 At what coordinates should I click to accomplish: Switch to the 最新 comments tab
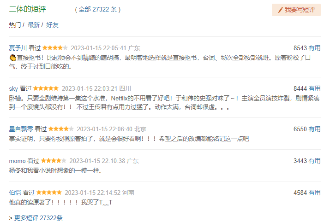(x=34, y=25)
